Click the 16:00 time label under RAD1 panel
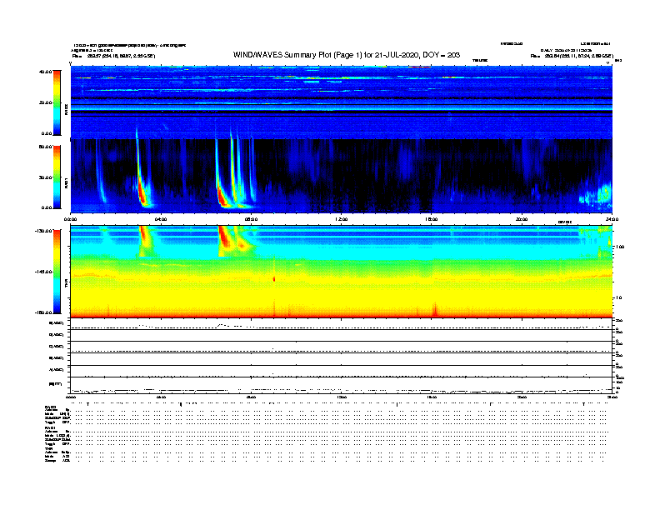Screen dimensions: 660x510 [432, 219]
